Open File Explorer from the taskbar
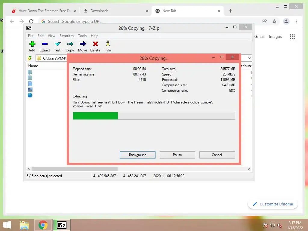The width and height of the screenshot is (308, 231). click(24, 225)
